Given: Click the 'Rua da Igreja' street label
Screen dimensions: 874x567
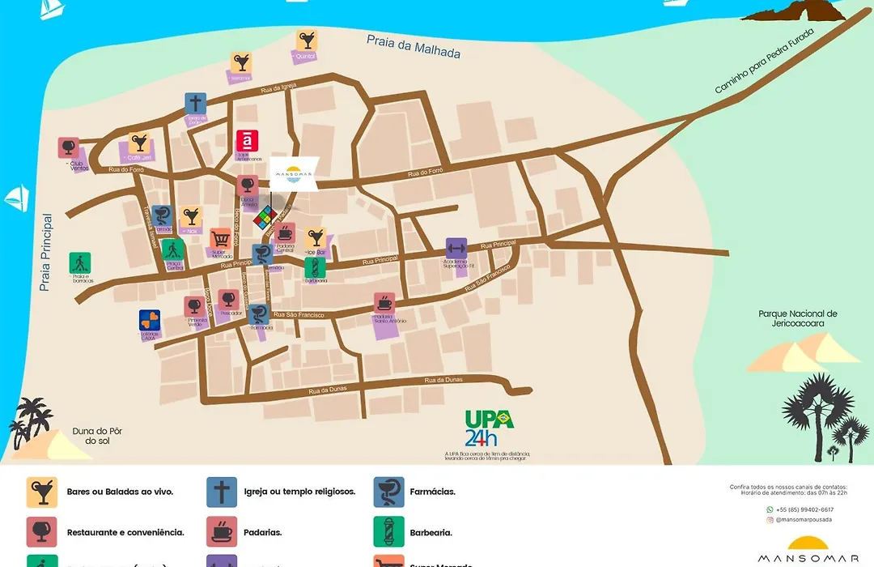Looking at the screenshot, I should pyautogui.click(x=278, y=87).
